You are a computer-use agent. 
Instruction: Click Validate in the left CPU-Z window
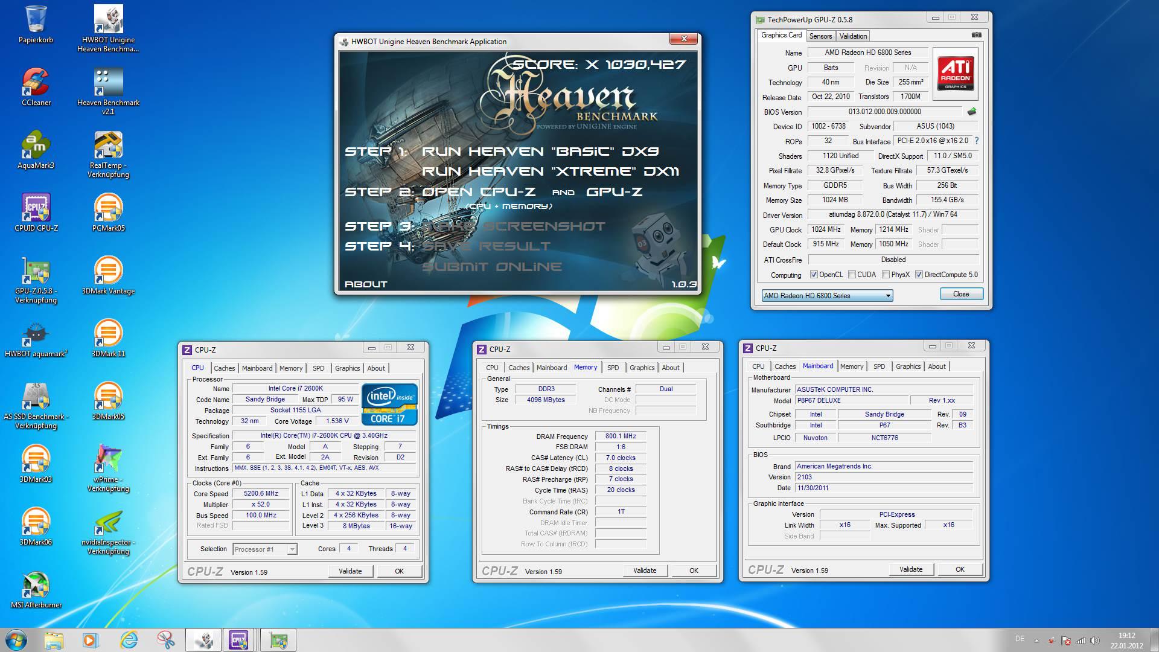(x=350, y=571)
